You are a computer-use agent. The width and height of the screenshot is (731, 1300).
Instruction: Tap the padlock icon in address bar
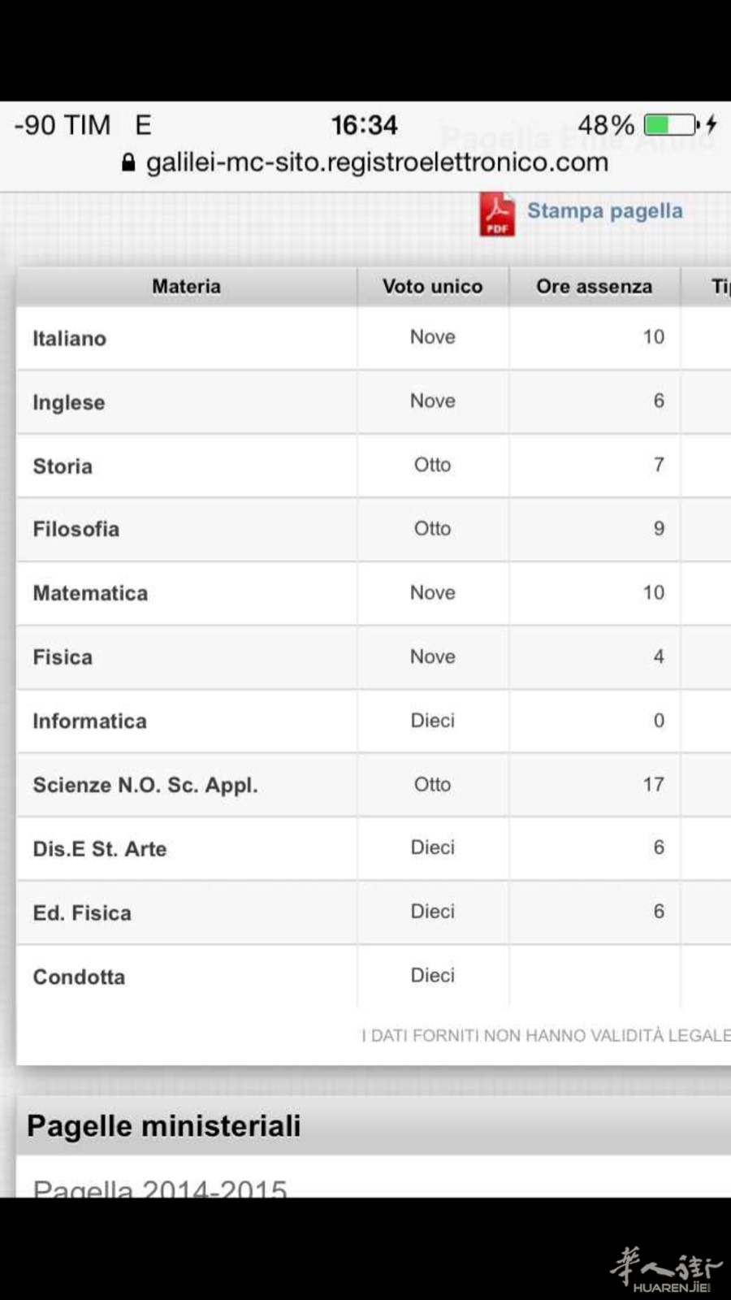[128, 162]
